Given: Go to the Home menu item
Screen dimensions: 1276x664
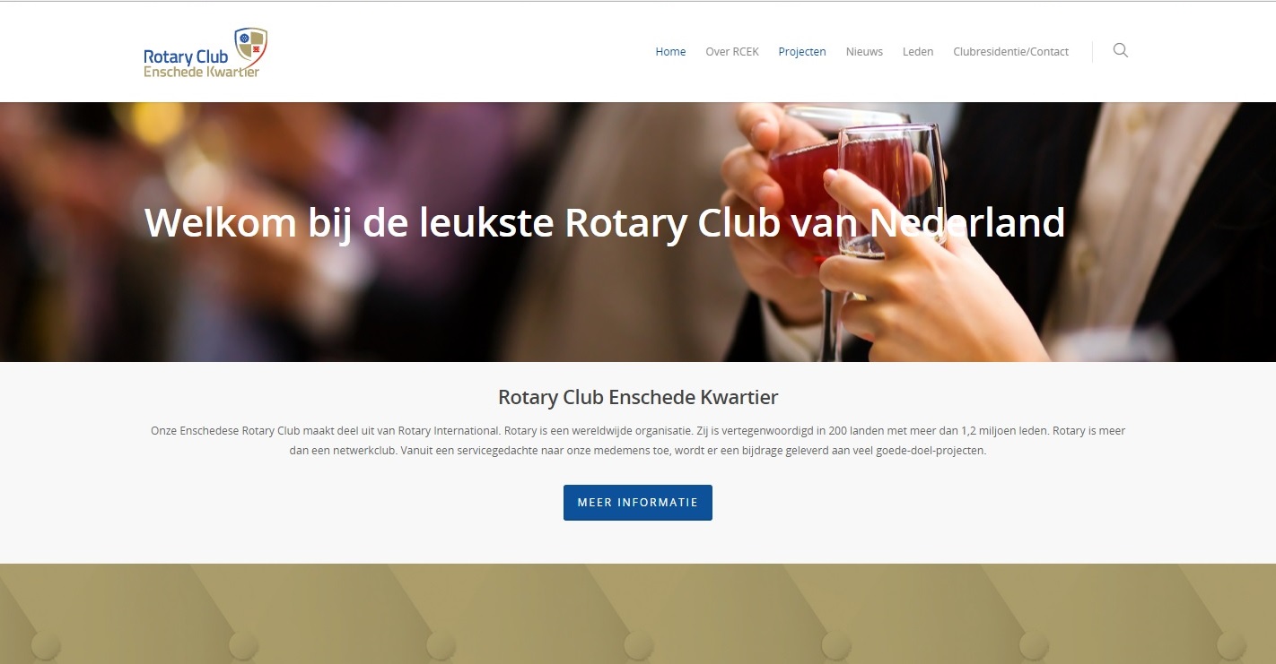Looking at the screenshot, I should 670,52.
